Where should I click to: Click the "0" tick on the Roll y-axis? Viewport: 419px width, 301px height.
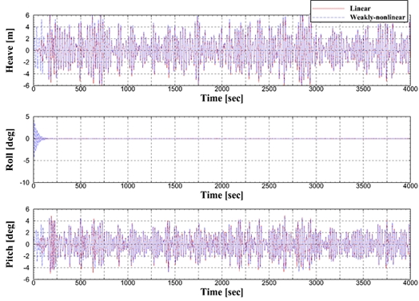(x=28, y=138)
